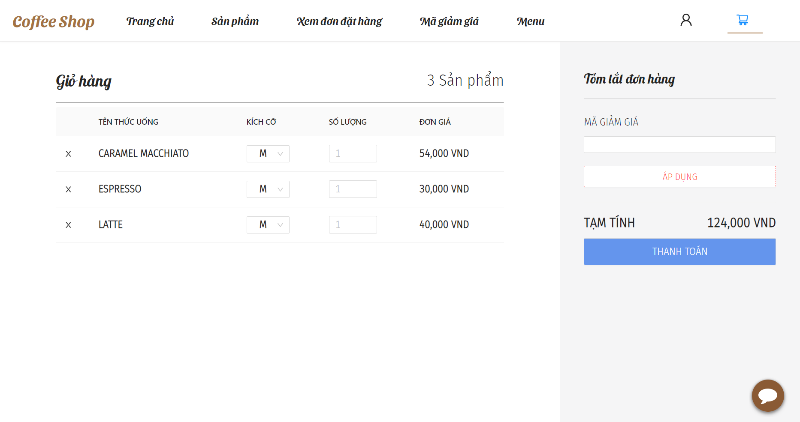Click the 124,000 VND subtotal
Image resolution: width=800 pixels, height=422 pixels.
tap(741, 223)
